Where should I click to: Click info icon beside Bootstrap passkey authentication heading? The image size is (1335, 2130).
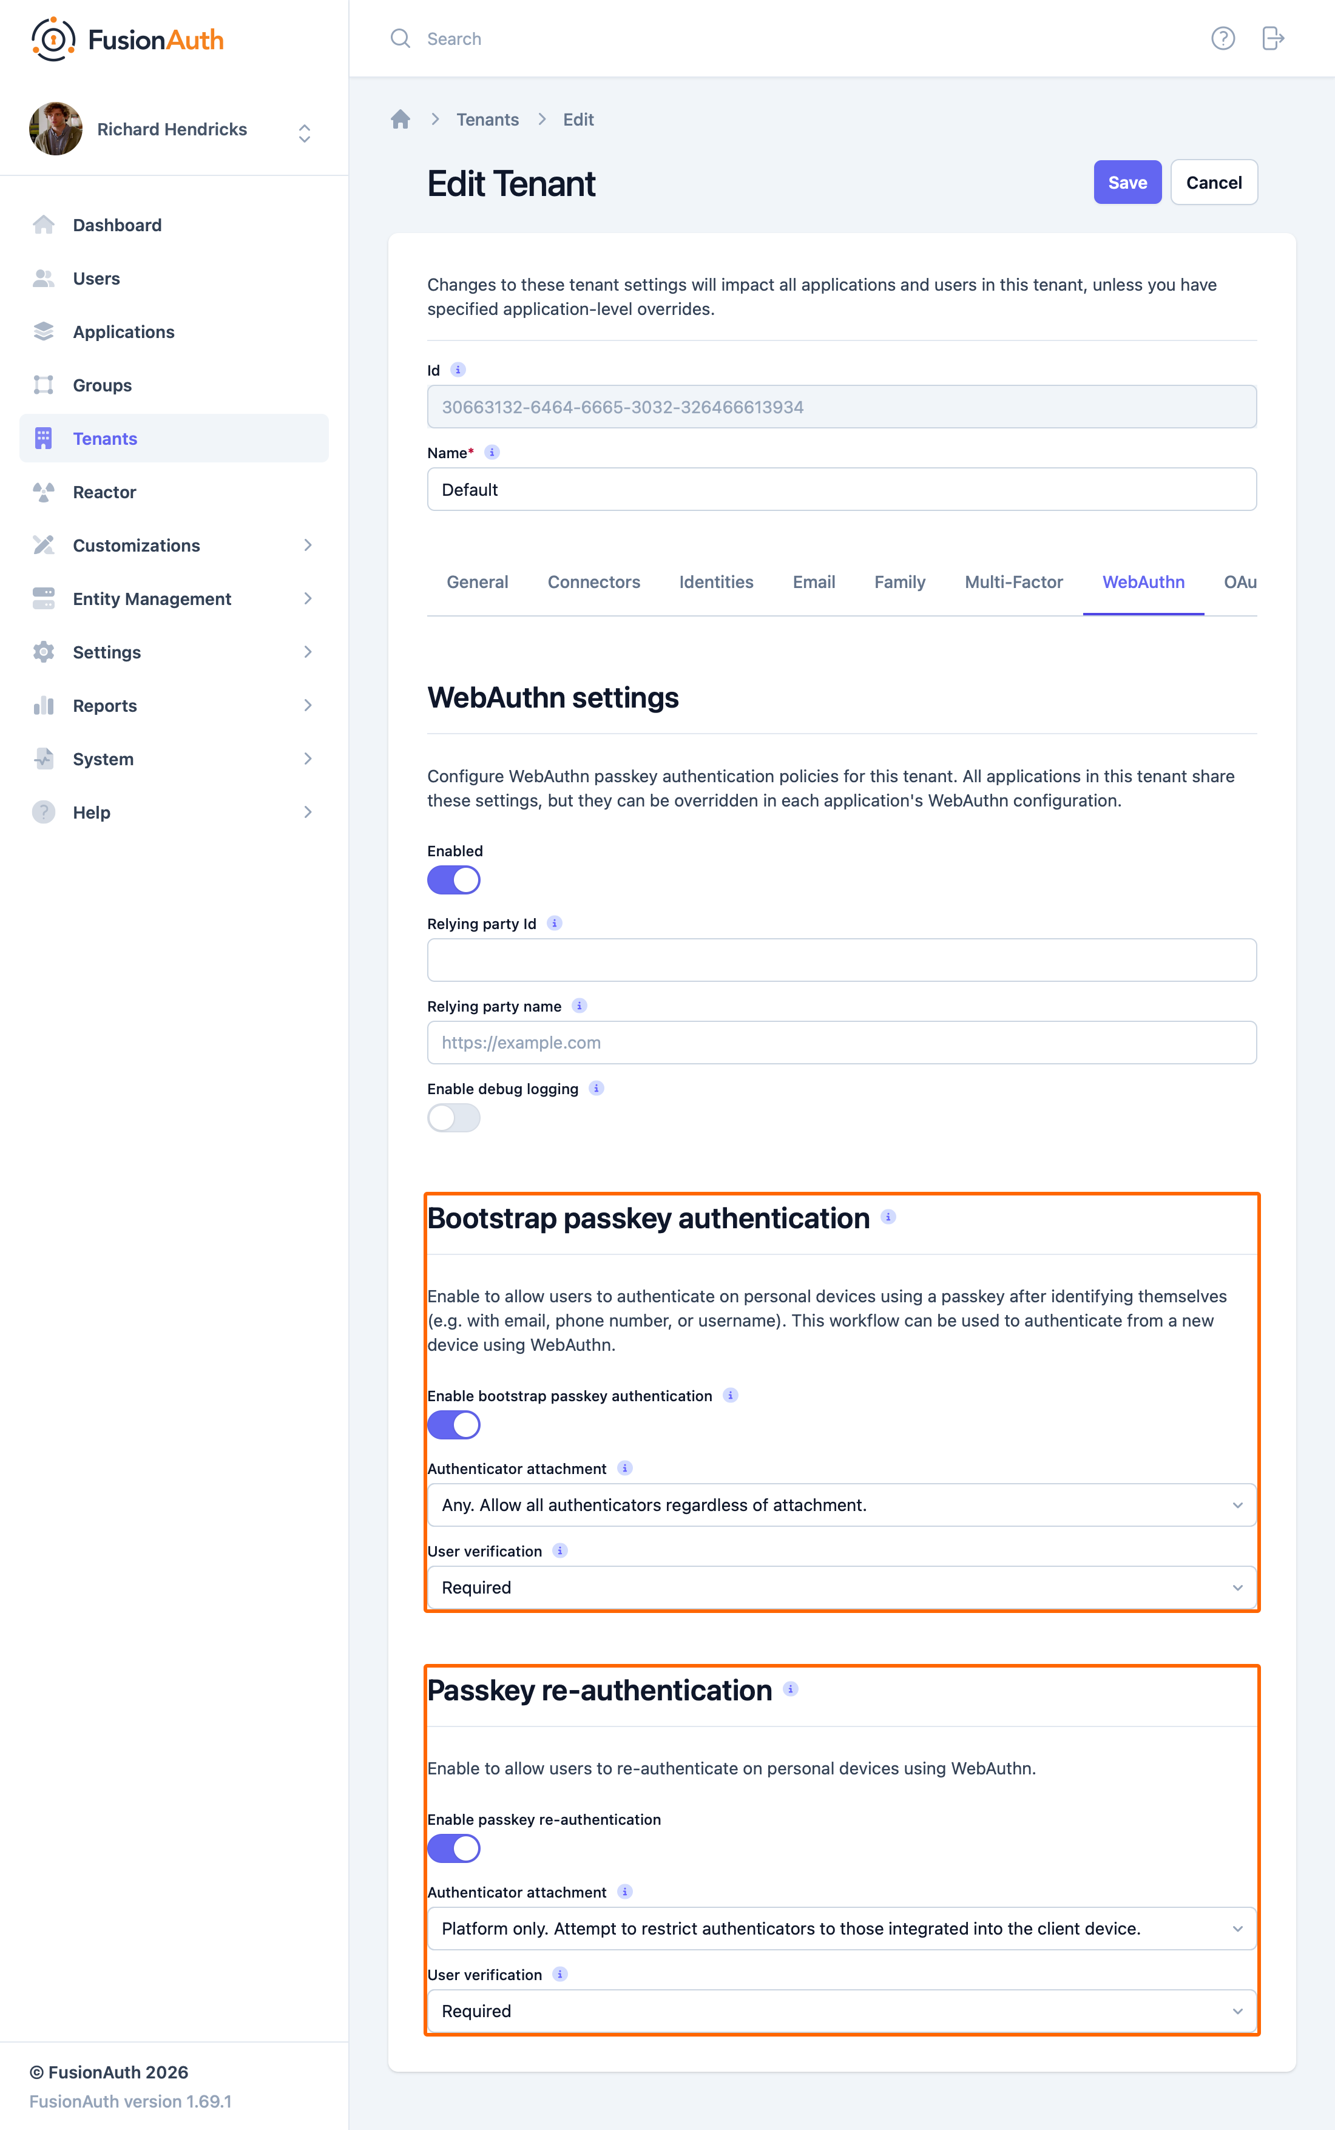click(x=888, y=1217)
